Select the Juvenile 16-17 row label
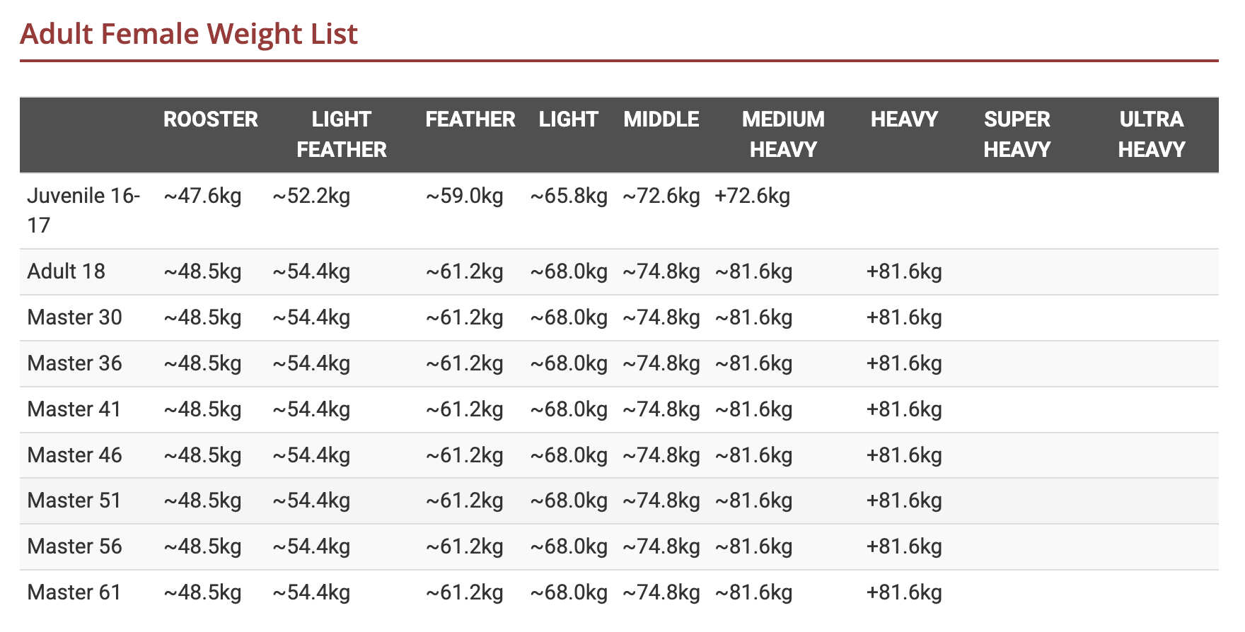 pyautogui.click(x=83, y=210)
